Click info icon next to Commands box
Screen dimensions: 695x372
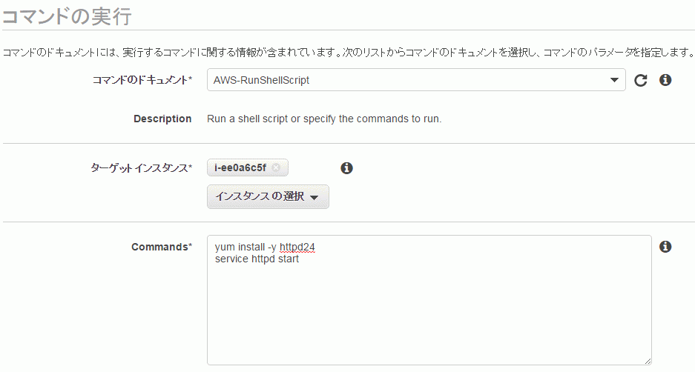(x=665, y=247)
